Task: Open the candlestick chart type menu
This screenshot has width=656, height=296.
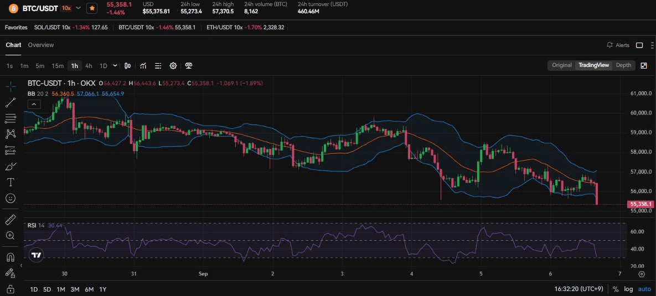Action: coord(128,66)
